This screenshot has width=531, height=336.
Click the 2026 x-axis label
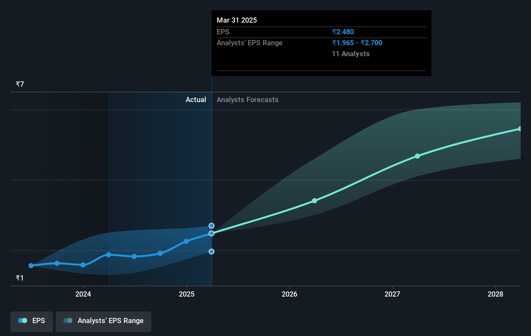(x=289, y=294)
